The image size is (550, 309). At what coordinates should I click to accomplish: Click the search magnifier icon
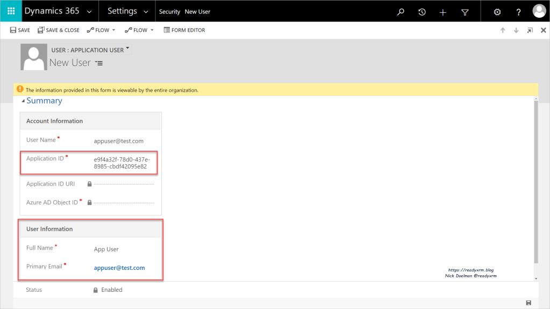point(401,12)
